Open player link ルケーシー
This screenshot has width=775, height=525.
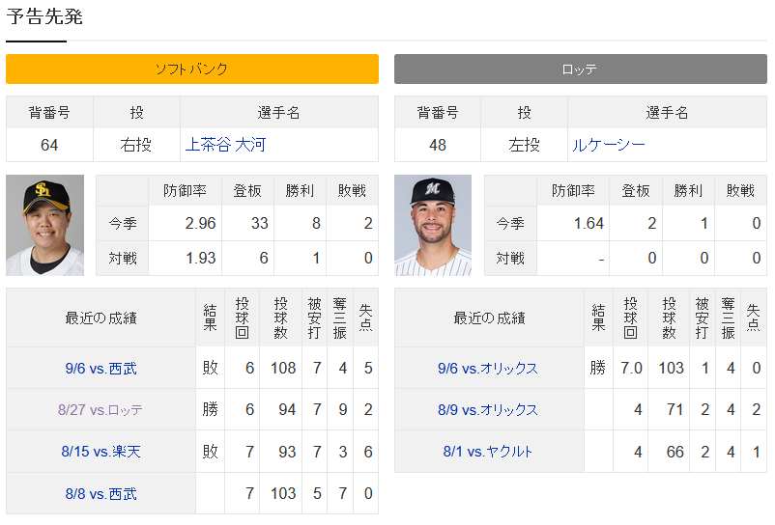tap(609, 145)
